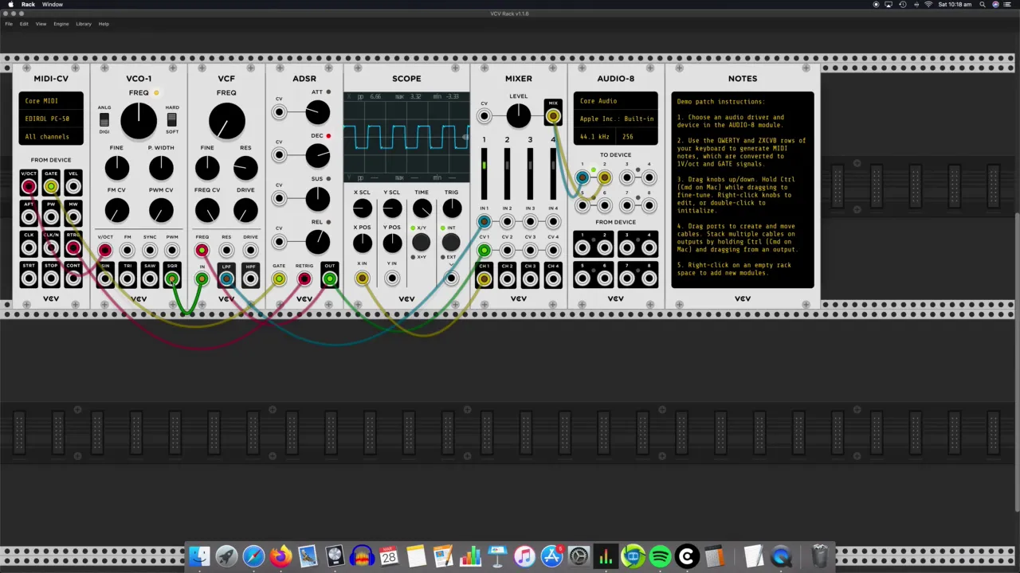Click the Mixer channel 3 fader
The height and width of the screenshot is (573, 1020).
point(530,173)
